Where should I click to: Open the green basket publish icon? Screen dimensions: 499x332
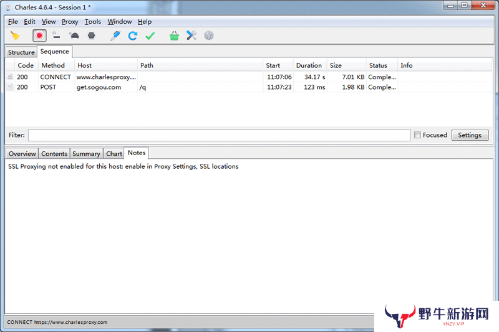174,36
